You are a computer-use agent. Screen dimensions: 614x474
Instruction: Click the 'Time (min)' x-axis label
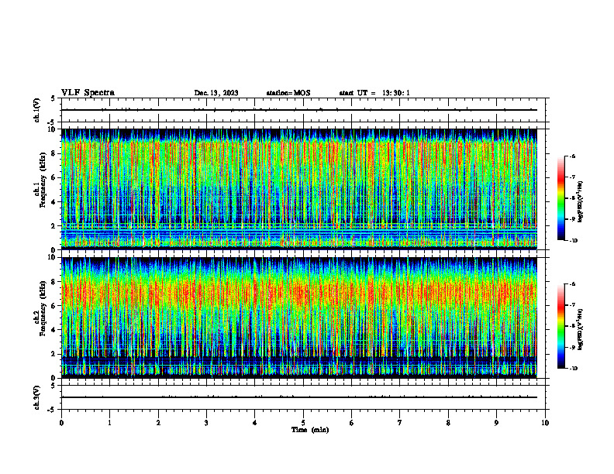pyautogui.click(x=310, y=430)
